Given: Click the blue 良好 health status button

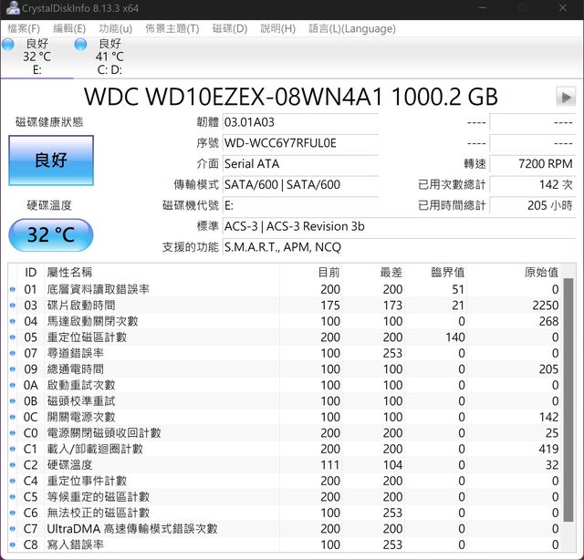Looking at the screenshot, I should (51, 161).
